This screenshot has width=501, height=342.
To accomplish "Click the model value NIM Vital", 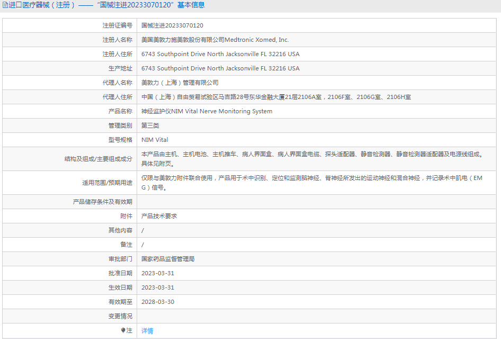I will coord(155,140).
